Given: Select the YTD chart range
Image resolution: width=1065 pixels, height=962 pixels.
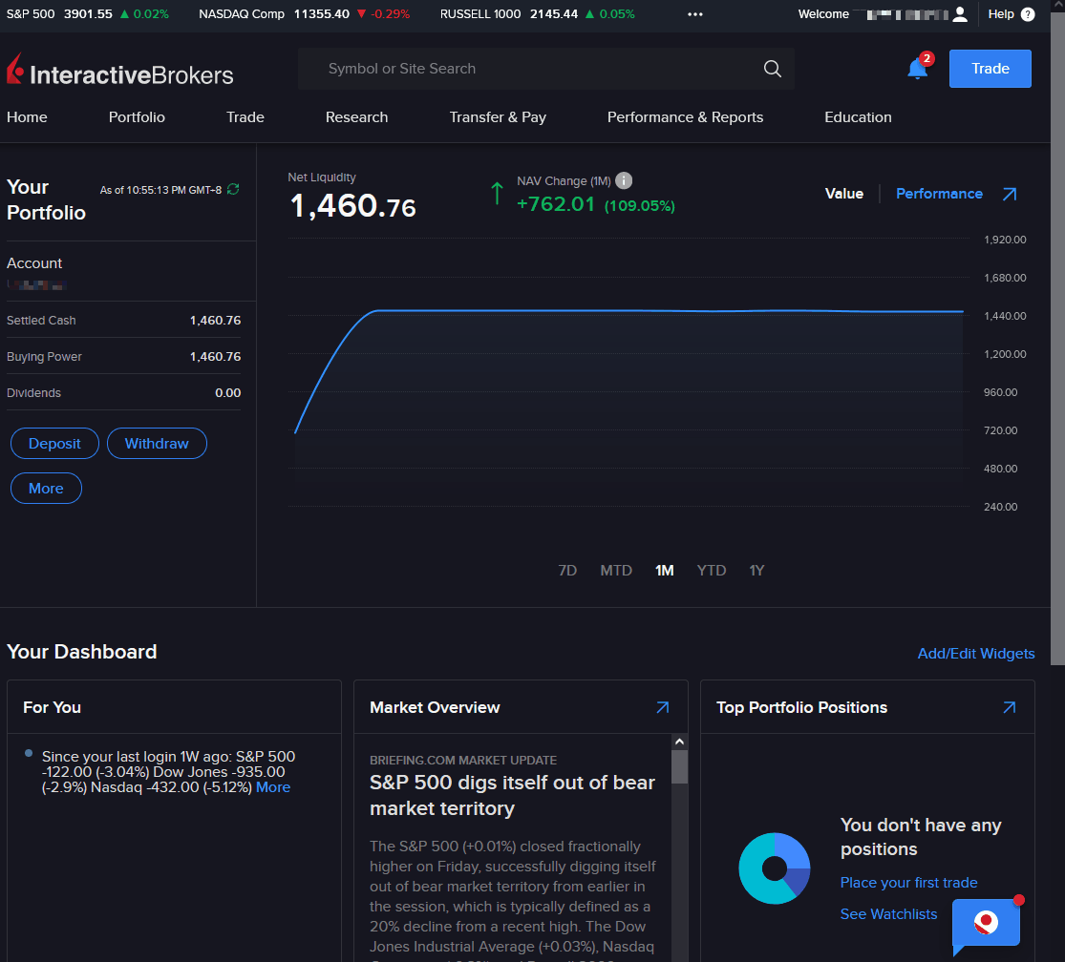Looking at the screenshot, I should tap(712, 571).
